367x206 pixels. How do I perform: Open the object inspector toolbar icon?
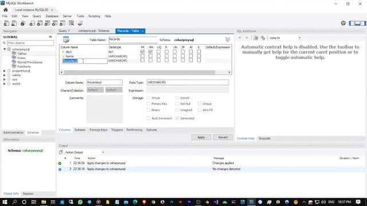tap(23, 23)
